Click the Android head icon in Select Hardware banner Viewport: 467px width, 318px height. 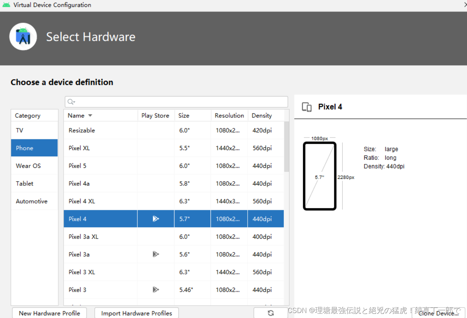23,37
